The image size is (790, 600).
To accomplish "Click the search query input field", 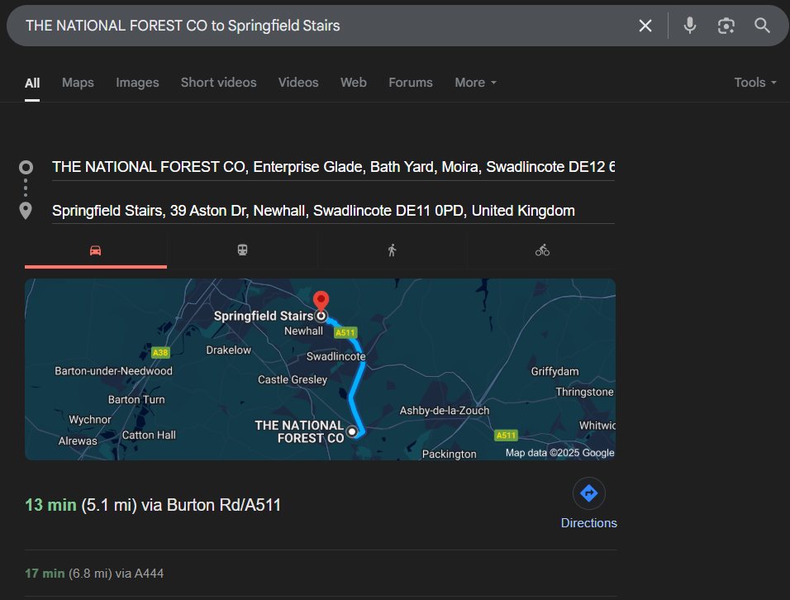I will click(322, 26).
